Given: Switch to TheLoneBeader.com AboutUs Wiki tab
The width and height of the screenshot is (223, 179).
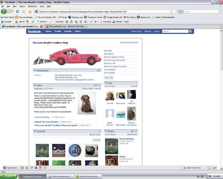Looking at the screenshot, I should tap(66, 26).
